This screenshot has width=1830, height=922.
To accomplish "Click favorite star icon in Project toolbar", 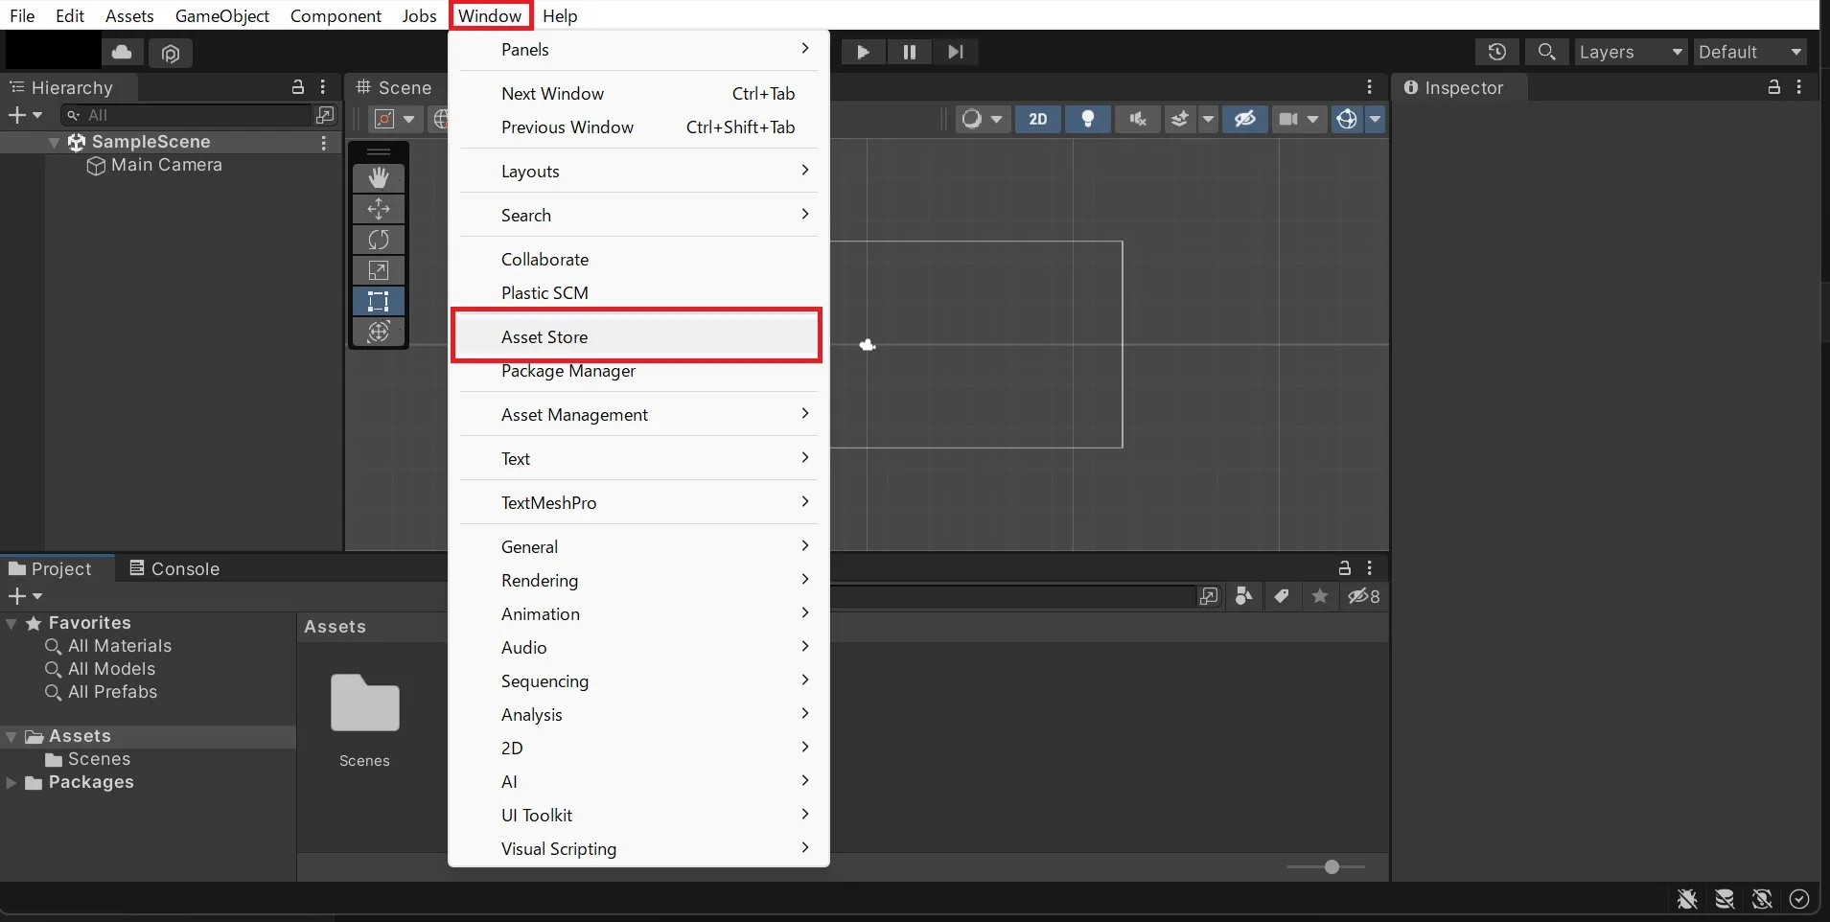I will pos(1320,596).
